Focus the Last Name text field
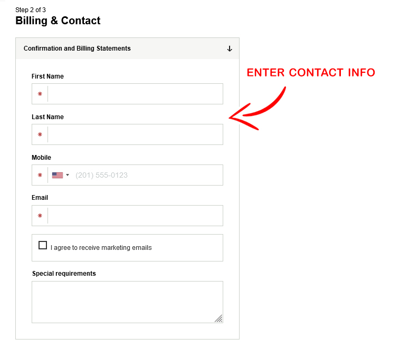 click(x=135, y=134)
